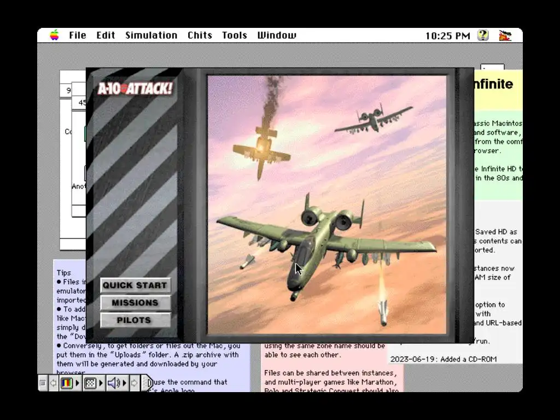Click the Control Strip close box
The image size is (560, 420).
(43, 383)
